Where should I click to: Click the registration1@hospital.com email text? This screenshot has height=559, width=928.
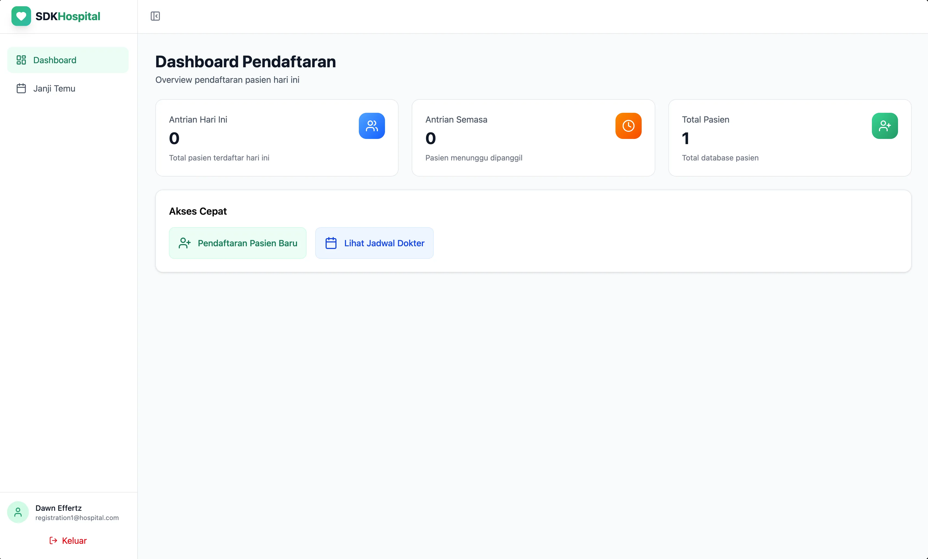click(77, 518)
